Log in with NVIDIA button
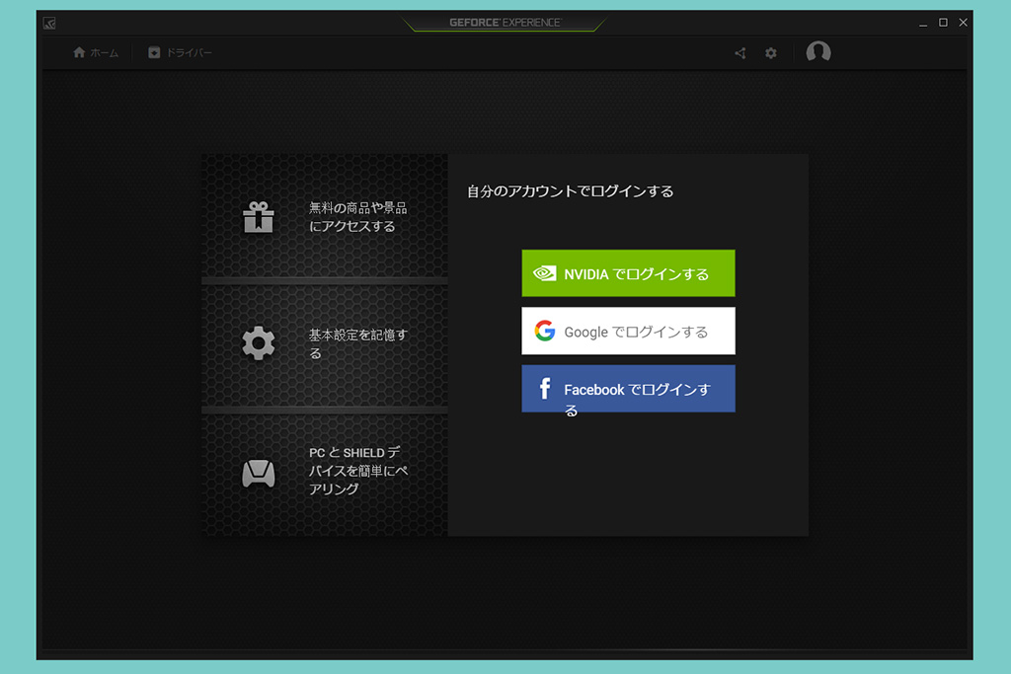 [x=628, y=273]
